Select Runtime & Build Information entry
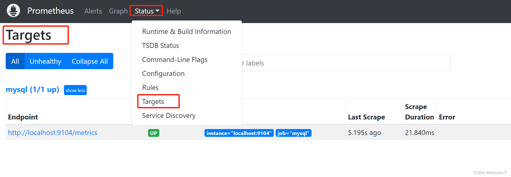Screen dimensions: 511x177 tap(187, 32)
